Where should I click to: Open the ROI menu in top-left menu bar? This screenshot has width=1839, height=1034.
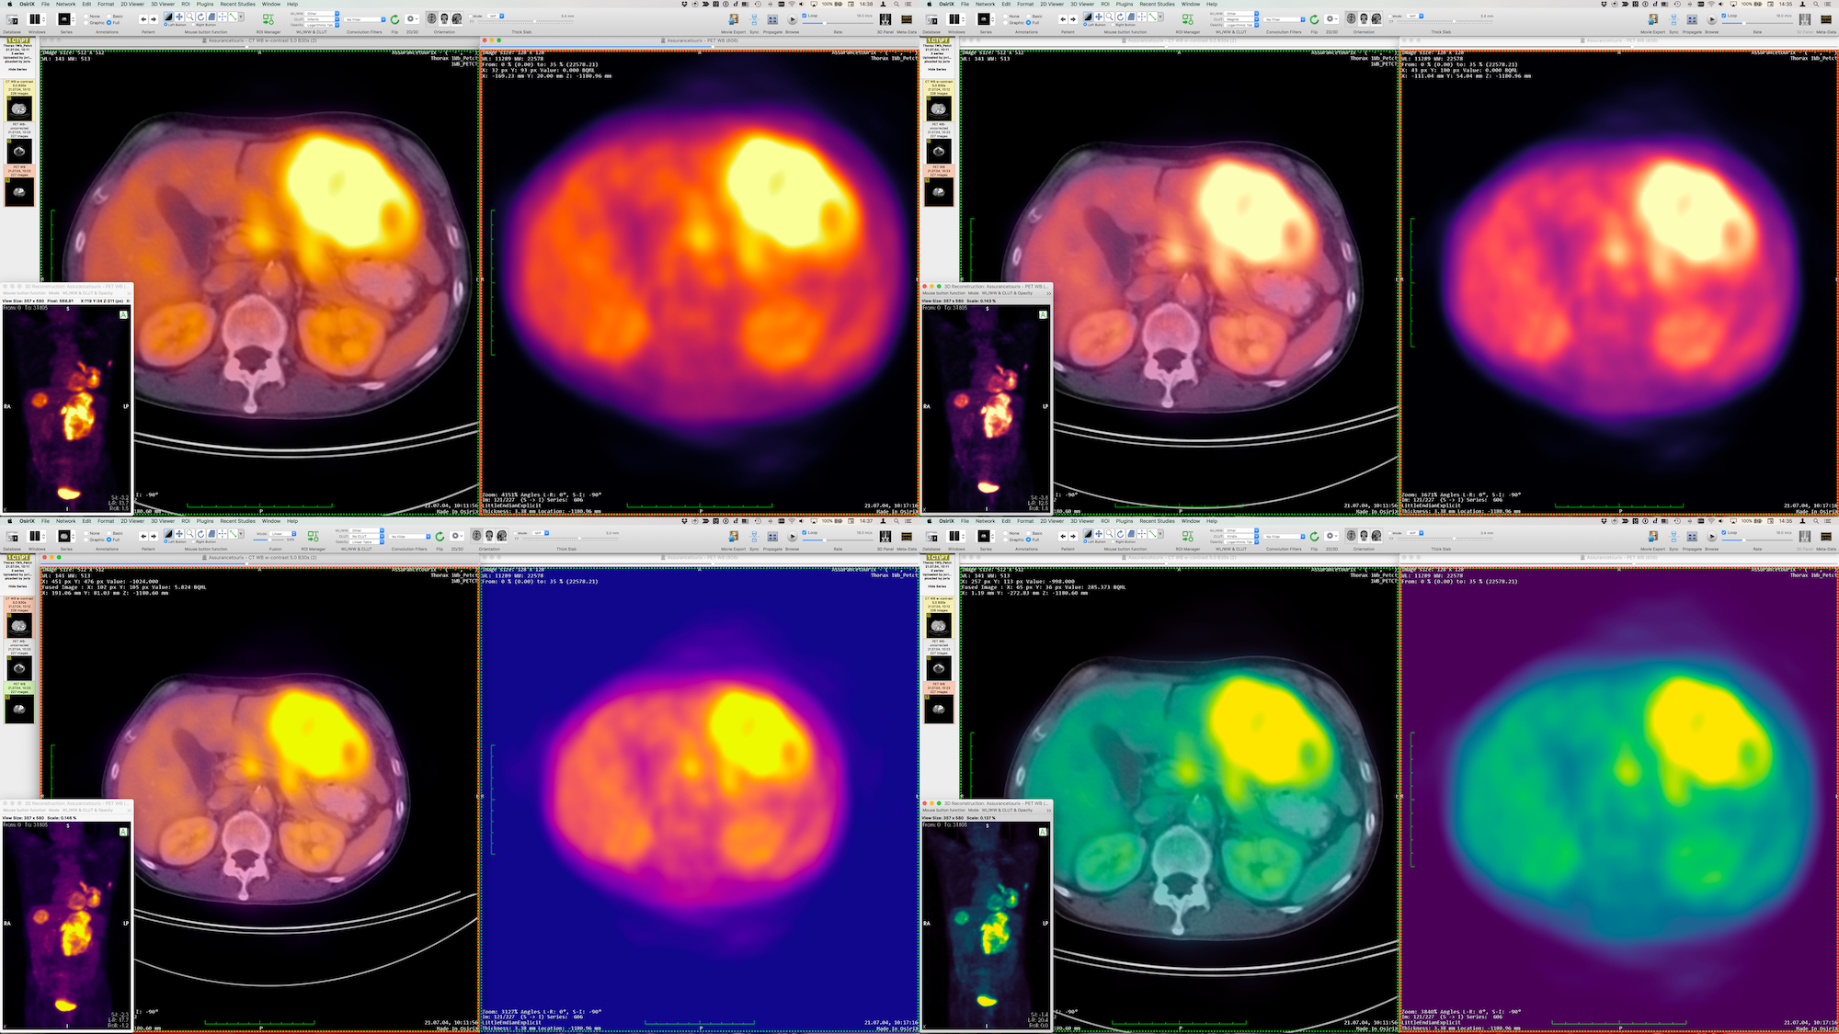[x=185, y=4]
